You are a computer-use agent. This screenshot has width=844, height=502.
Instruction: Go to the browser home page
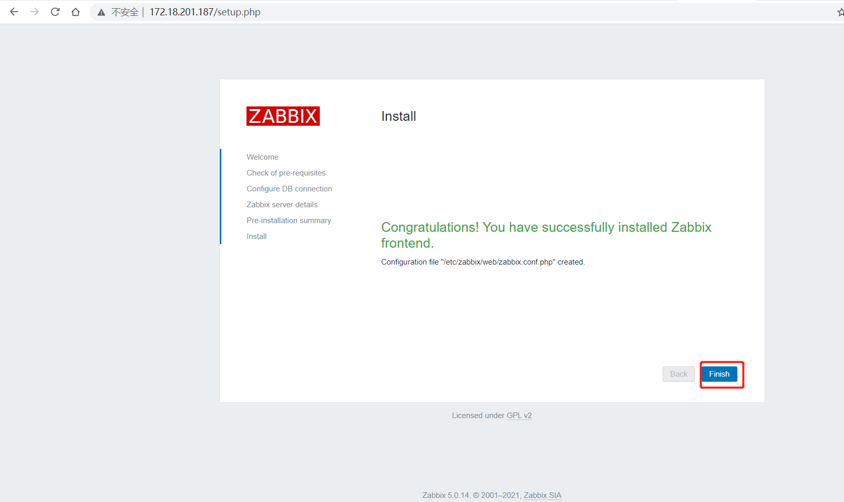click(x=76, y=12)
